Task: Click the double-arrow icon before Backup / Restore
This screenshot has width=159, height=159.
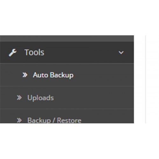Action: (19, 121)
